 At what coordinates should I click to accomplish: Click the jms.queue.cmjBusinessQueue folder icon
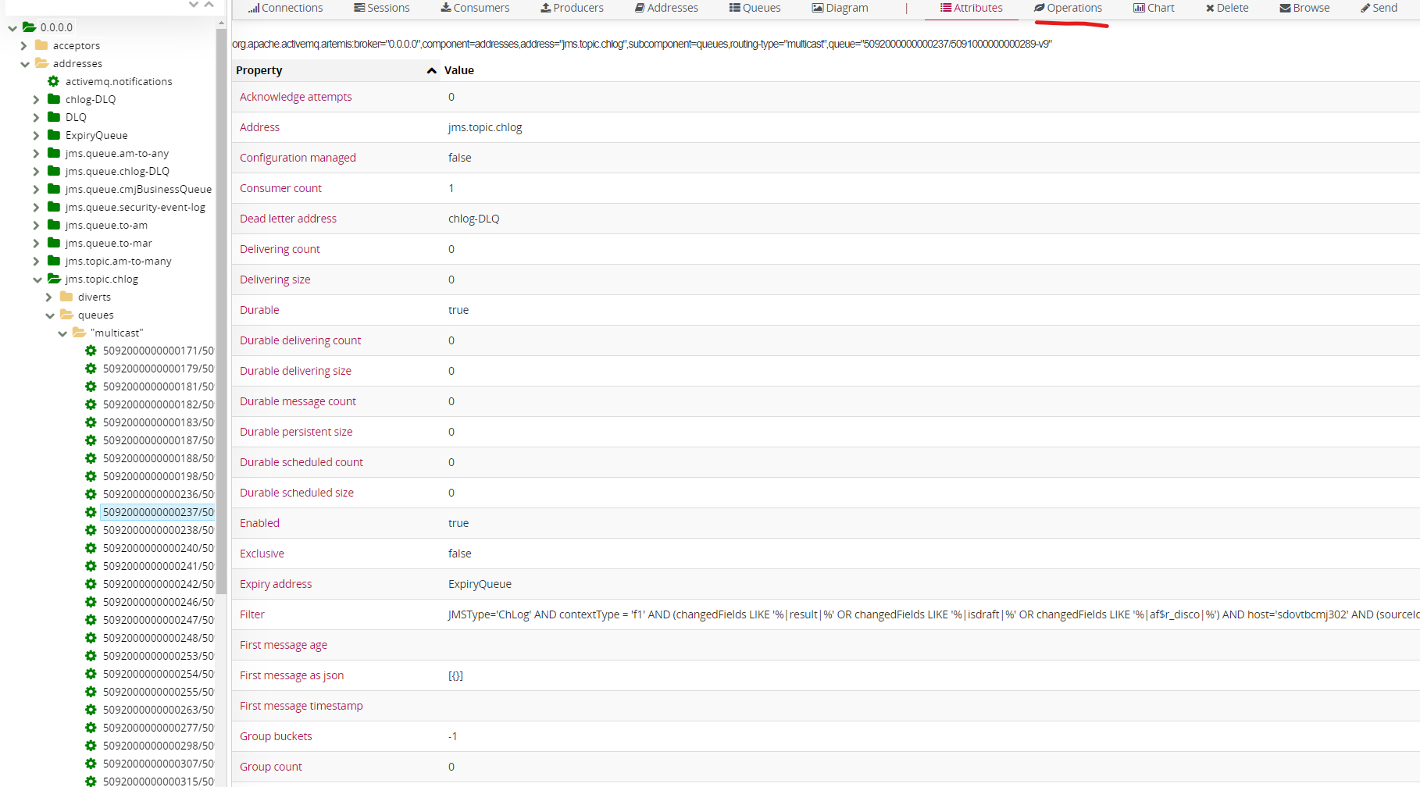54,188
